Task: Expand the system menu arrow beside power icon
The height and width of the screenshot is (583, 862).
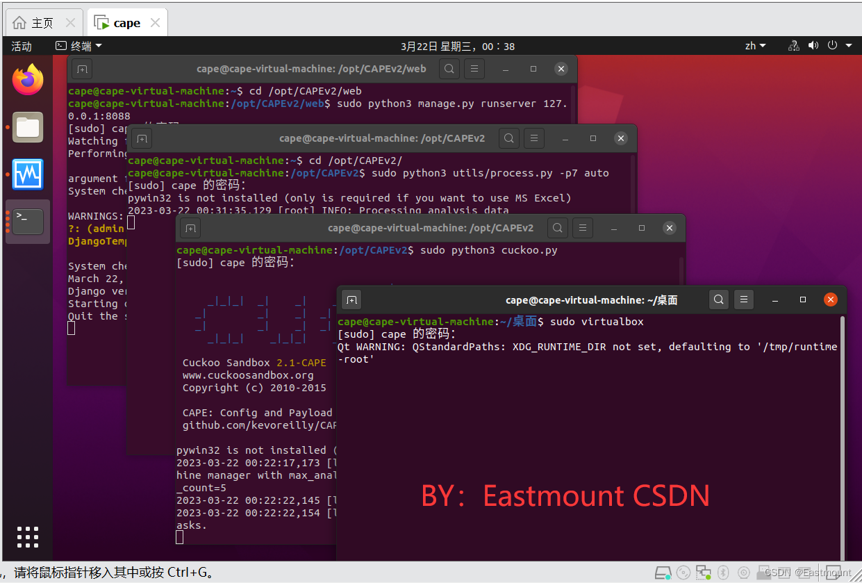Action: (849, 46)
